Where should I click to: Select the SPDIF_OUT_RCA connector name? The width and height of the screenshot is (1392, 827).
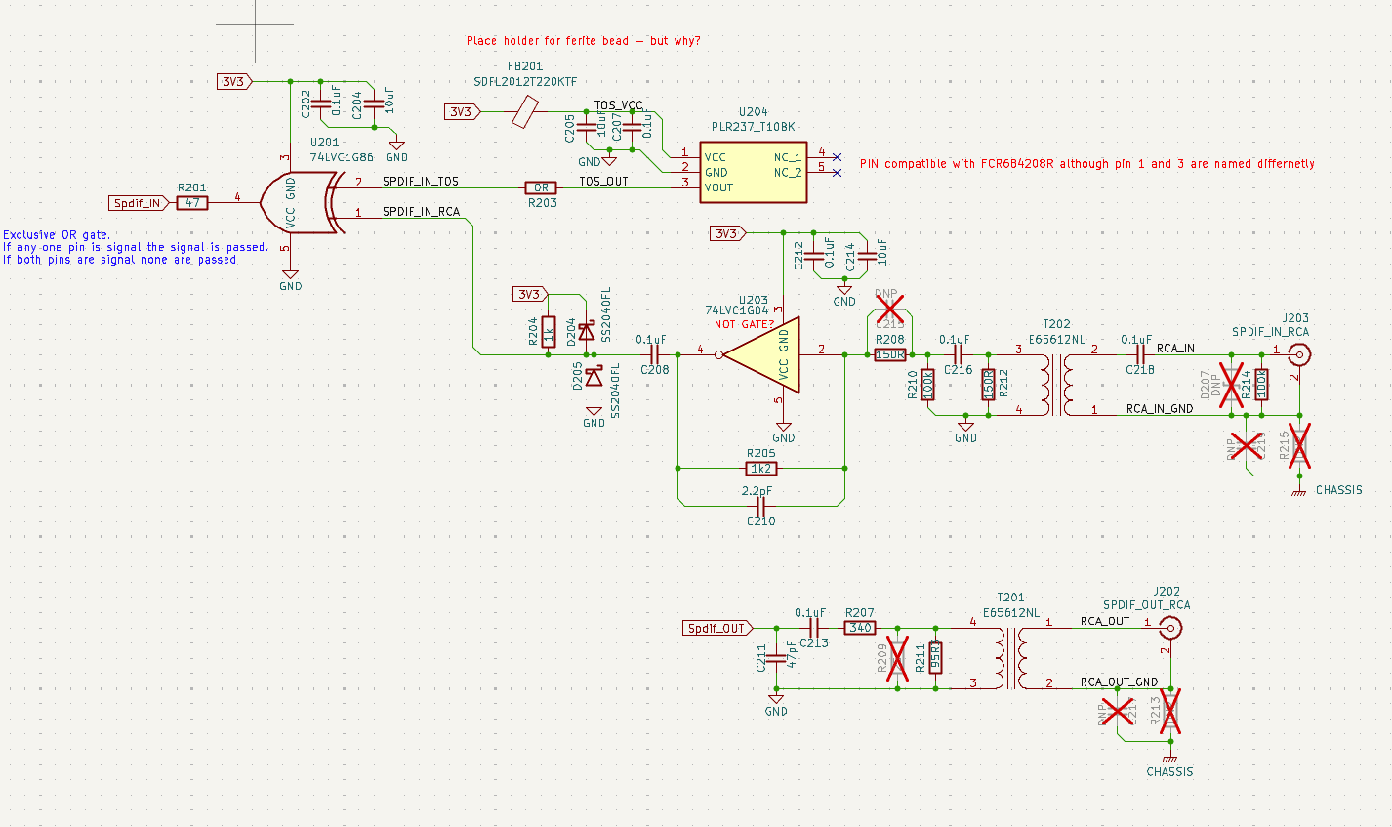(1147, 605)
